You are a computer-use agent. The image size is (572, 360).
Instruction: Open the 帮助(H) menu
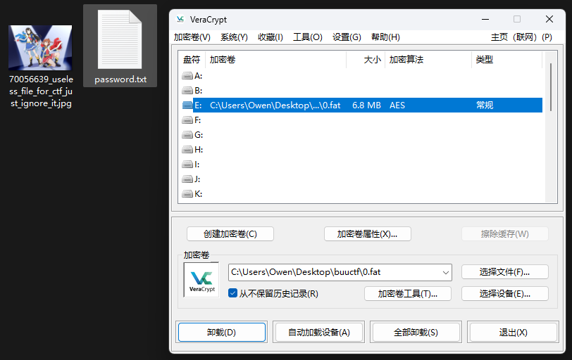coord(385,37)
